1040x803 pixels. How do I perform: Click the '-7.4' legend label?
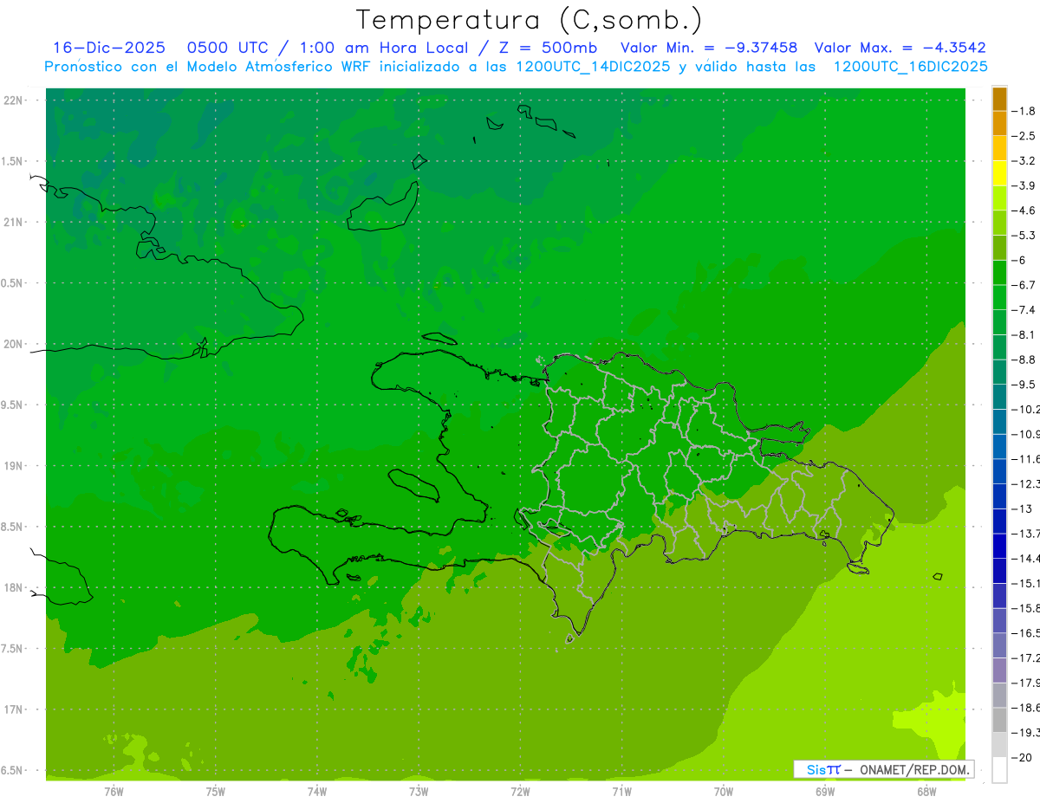click(x=1024, y=310)
